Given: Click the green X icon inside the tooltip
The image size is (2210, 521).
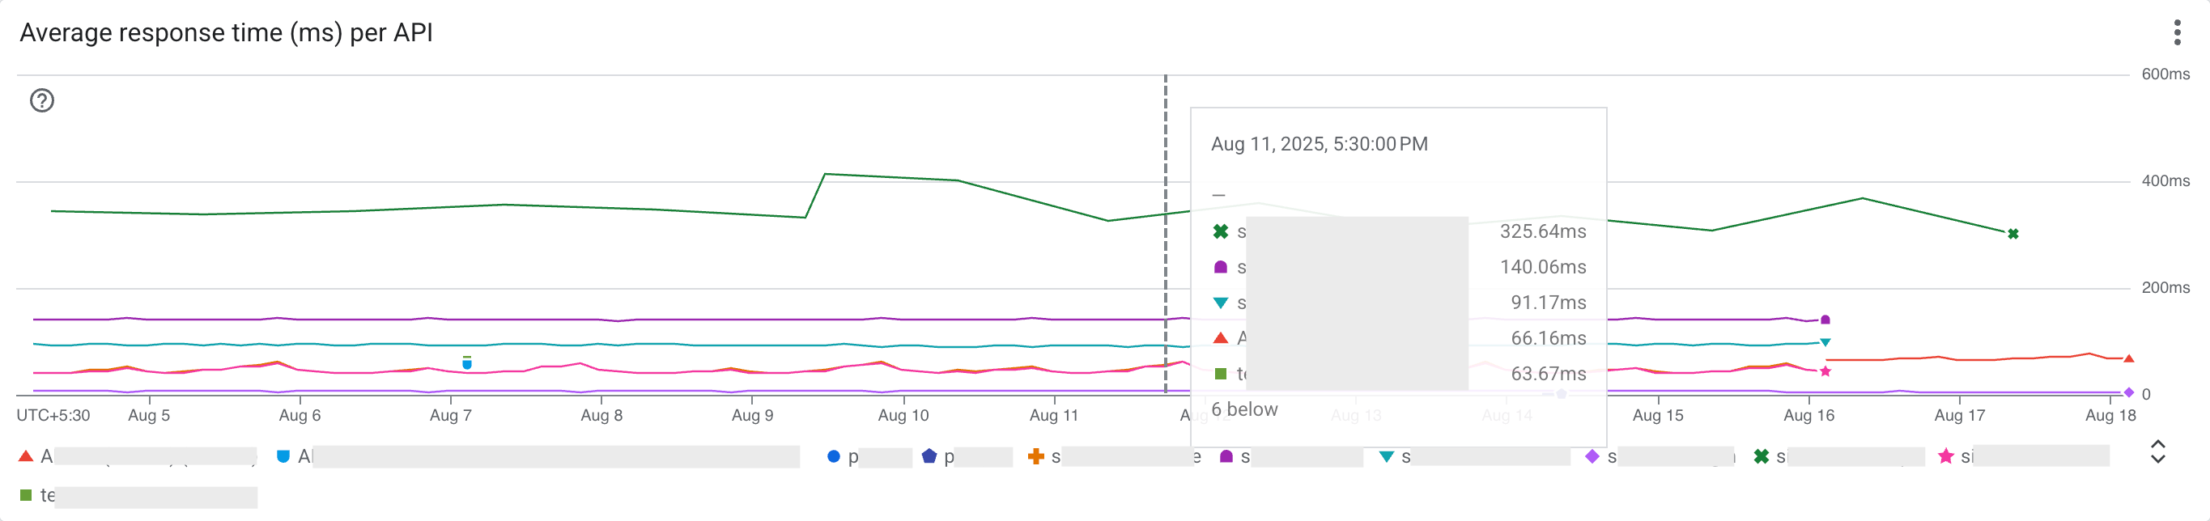Looking at the screenshot, I should 1222,231.
